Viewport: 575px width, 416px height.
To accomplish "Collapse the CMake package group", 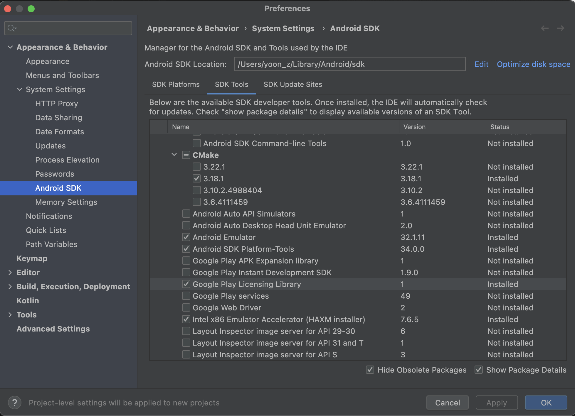I will (x=174, y=155).
